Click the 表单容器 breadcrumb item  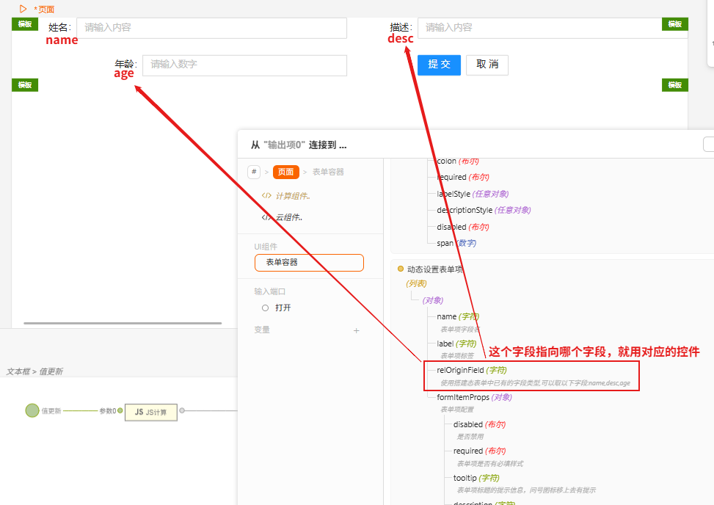328,172
